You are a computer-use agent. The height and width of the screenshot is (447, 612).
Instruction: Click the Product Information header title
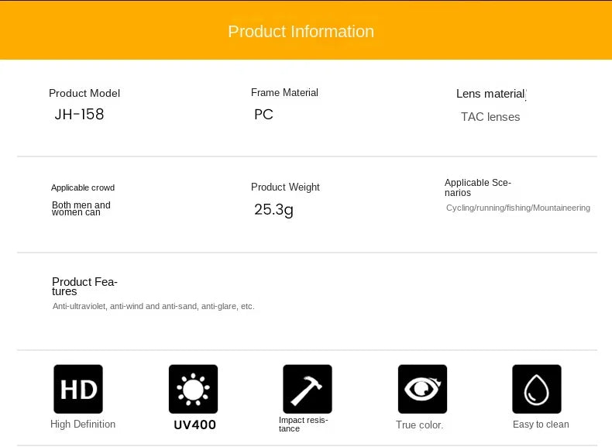(x=301, y=32)
